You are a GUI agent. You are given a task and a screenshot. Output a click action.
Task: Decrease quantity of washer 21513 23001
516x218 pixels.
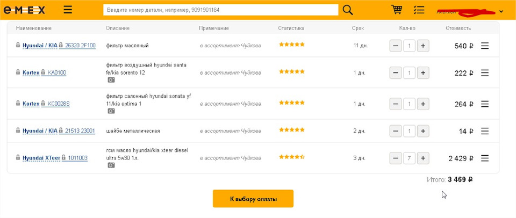[396, 130]
